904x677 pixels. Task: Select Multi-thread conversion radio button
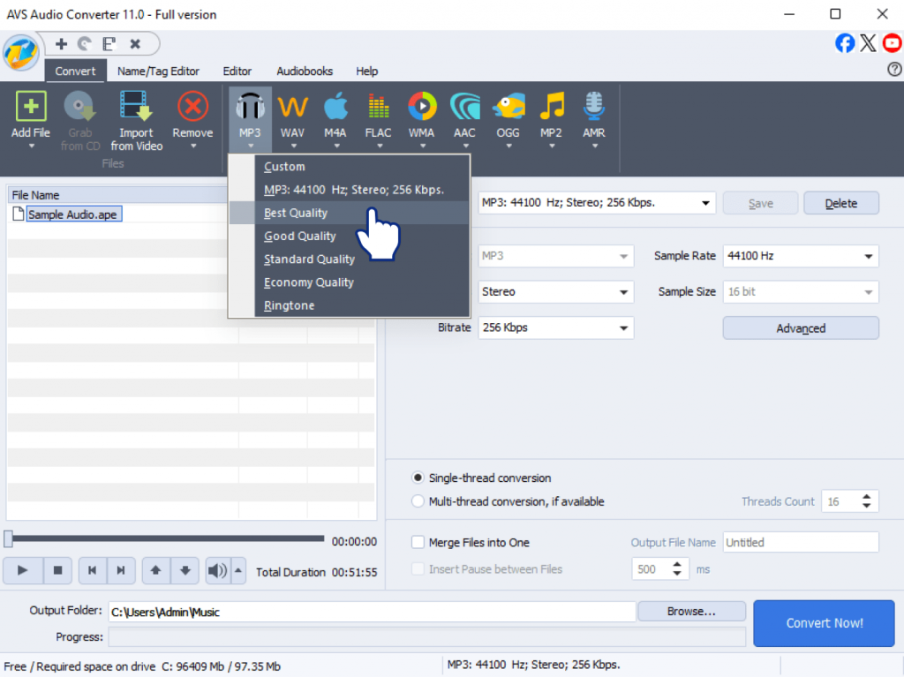pyautogui.click(x=418, y=501)
